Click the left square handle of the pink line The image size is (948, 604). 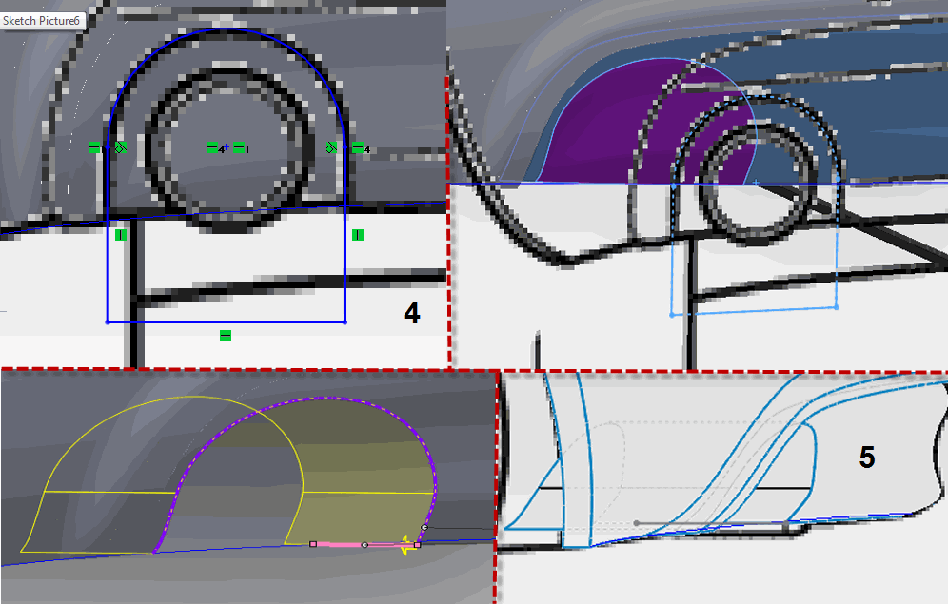pos(313,544)
